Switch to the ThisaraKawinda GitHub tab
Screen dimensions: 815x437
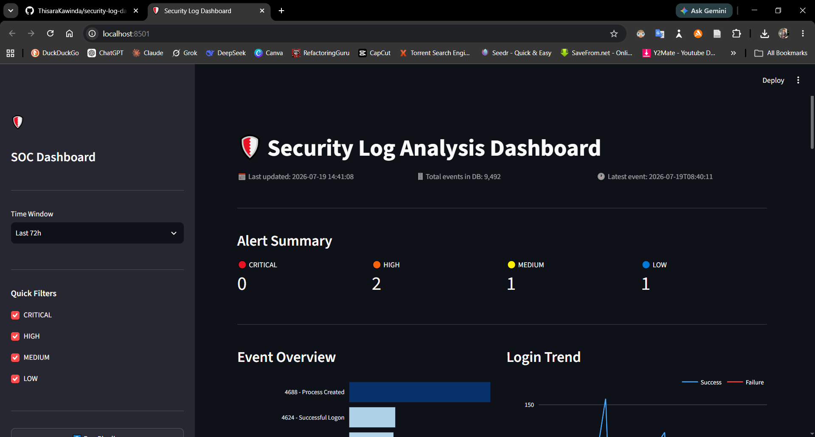[x=81, y=11]
